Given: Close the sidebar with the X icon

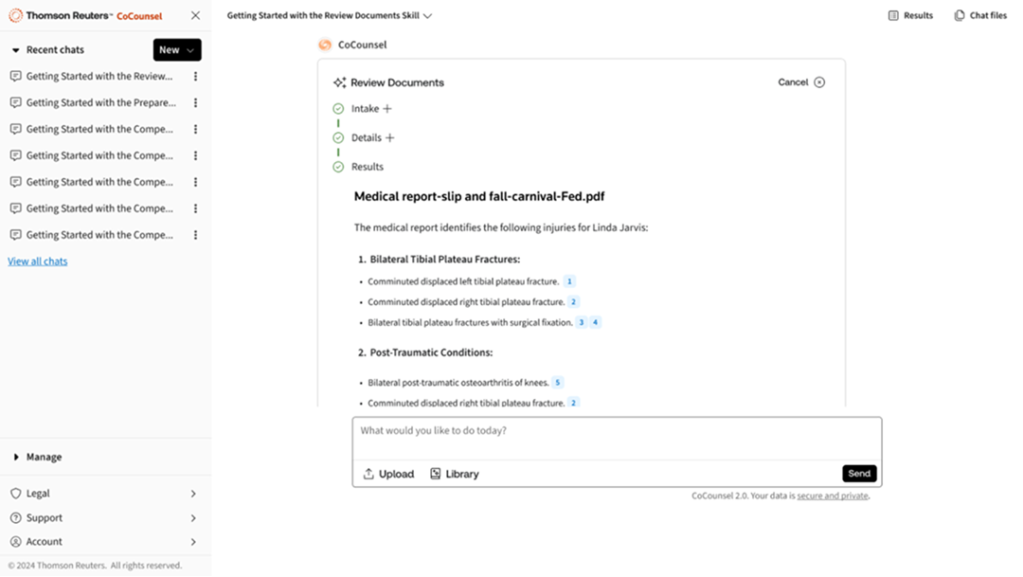Looking at the screenshot, I should [x=195, y=16].
